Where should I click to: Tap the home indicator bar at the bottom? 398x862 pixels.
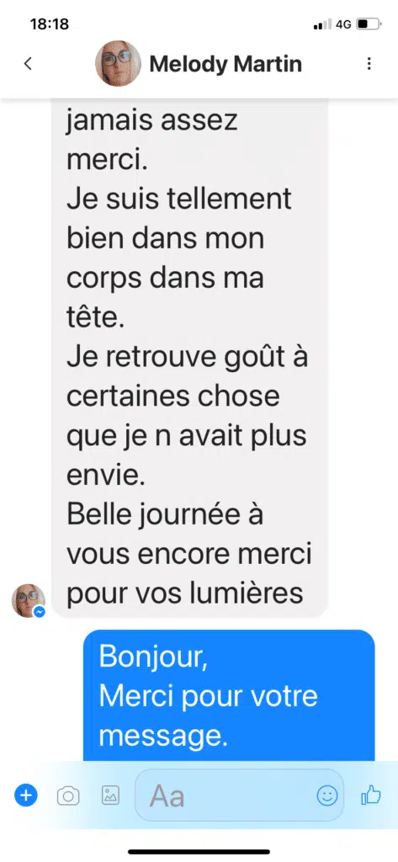coord(199,852)
